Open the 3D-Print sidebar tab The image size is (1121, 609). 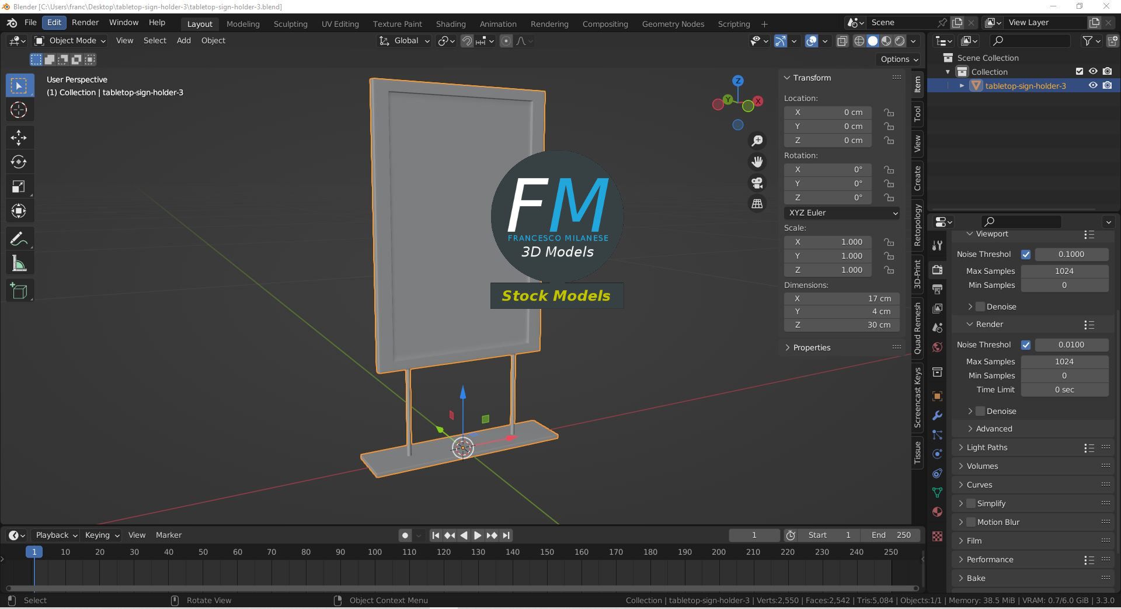[x=917, y=274]
